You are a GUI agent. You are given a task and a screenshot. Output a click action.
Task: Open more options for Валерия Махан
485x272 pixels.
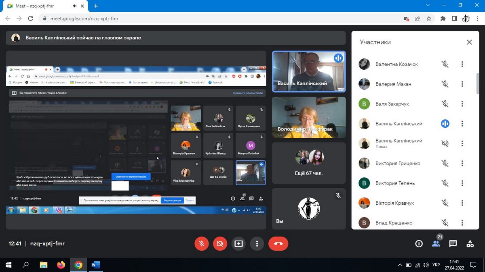click(x=462, y=84)
